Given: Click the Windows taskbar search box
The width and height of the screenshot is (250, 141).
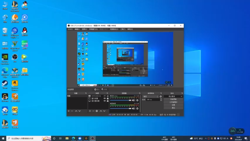Looking at the screenshot, I should tap(29, 138).
